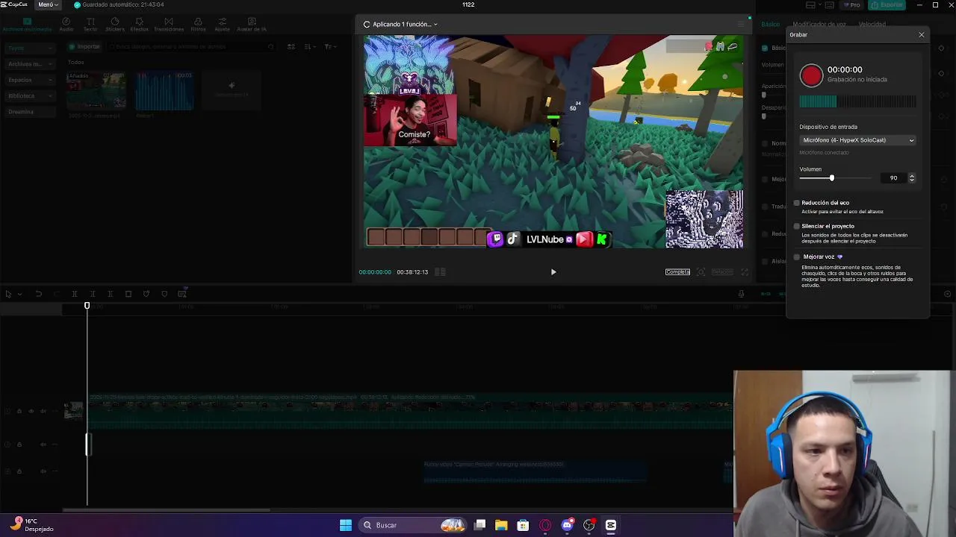
Task: Click the timeline microphone record icon
Action: tap(741, 294)
